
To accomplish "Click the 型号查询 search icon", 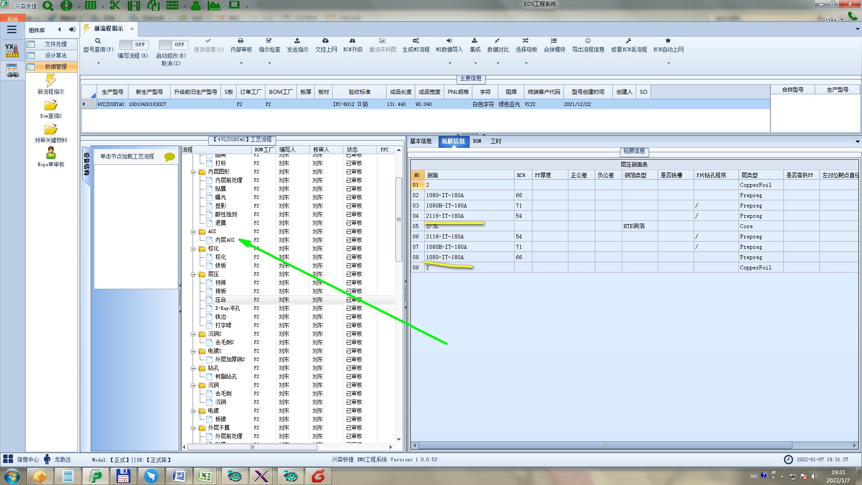I will click(x=97, y=41).
